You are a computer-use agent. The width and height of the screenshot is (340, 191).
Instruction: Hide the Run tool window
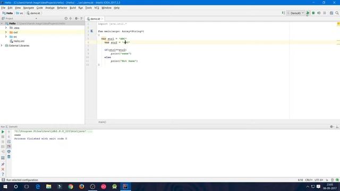pos(337,127)
